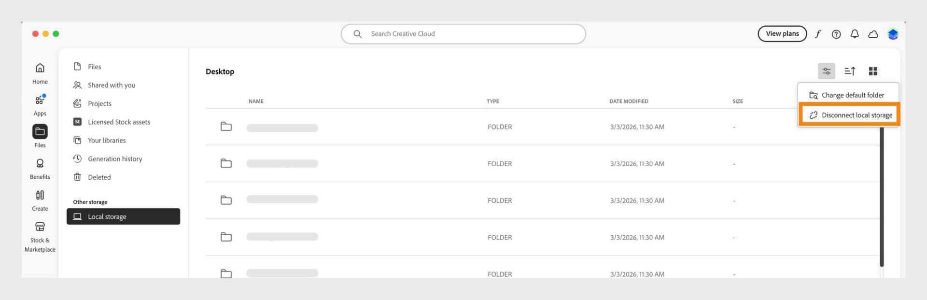The height and width of the screenshot is (300, 927).
Task: Check cloud sync status icon
Action: (x=873, y=34)
